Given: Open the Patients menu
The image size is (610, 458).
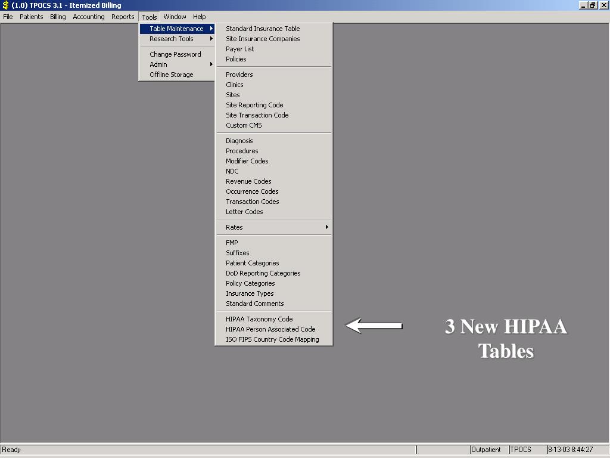Looking at the screenshot, I should click(x=31, y=17).
